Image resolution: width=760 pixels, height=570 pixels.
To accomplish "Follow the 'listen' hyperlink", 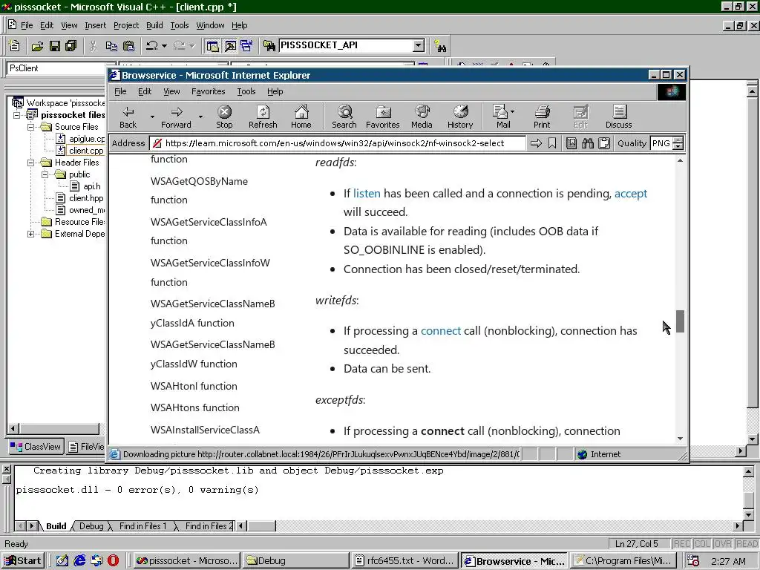I will point(367,194).
